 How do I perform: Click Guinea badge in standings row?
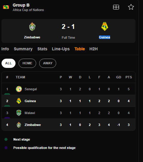tap(19, 101)
